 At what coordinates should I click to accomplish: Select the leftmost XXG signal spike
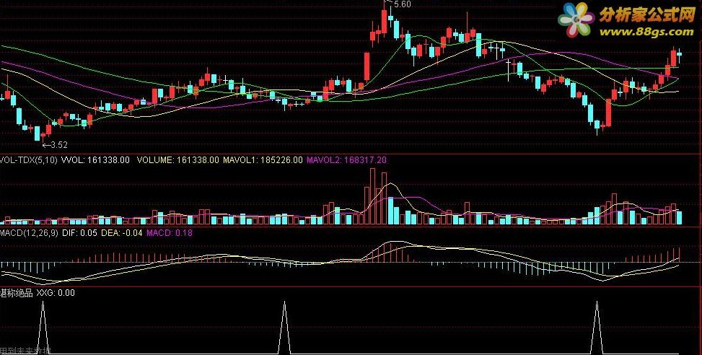(43, 328)
